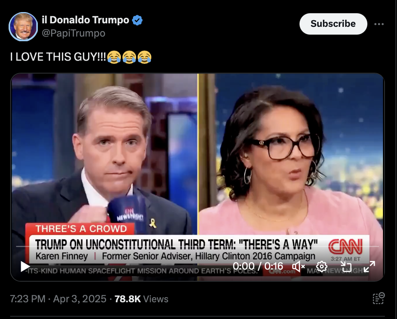Open the video settings gear
The width and height of the screenshot is (397, 319).
click(322, 266)
